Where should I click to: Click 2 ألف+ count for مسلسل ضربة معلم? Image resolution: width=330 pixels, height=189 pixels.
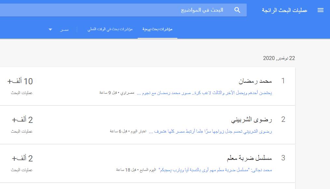point(22,159)
